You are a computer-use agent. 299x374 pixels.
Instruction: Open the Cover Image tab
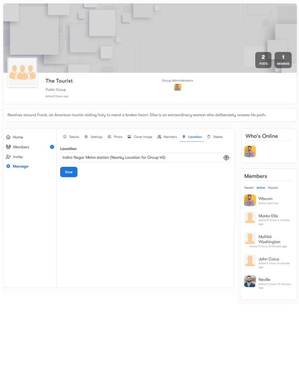(x=140, y=137)
